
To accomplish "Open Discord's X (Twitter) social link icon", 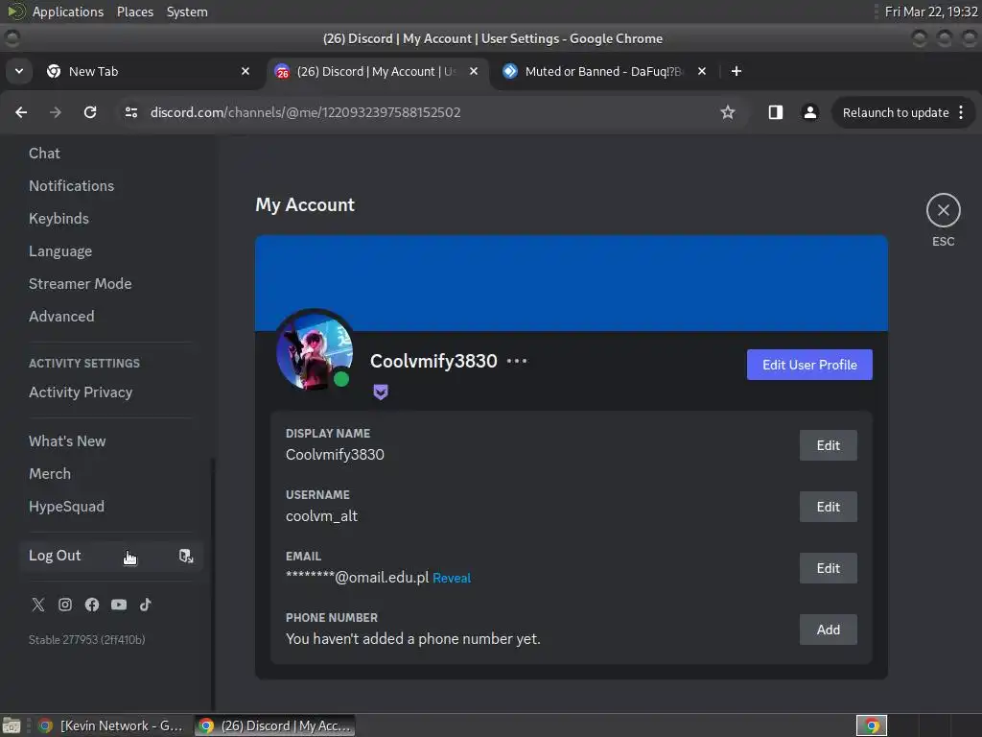I will 38,605.
